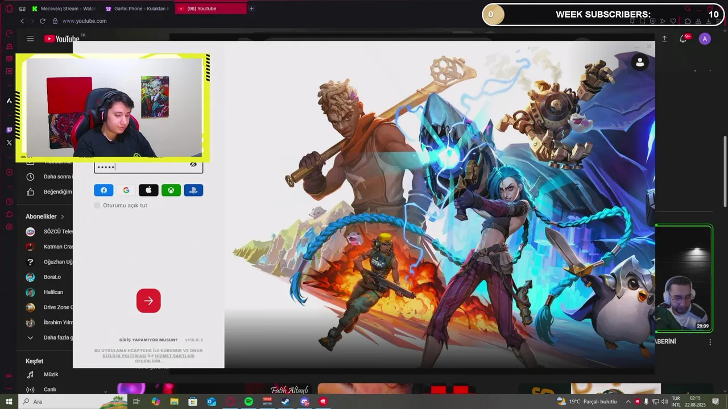Screen dimensions: 728x409
Task: Open Opera sidebar history clock icon
Action: click(9, 202)
